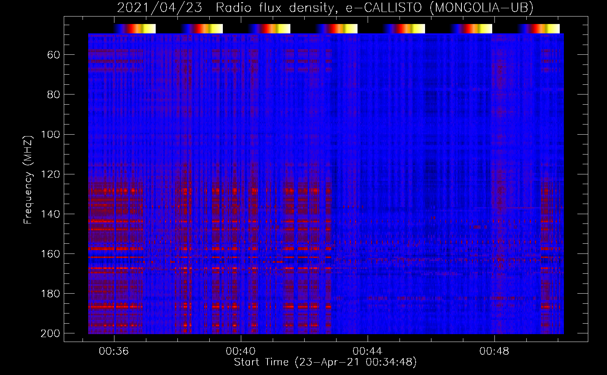607x375 pixels.
Task: Click the 140 MHz frequency tick label
Action: 50,214
